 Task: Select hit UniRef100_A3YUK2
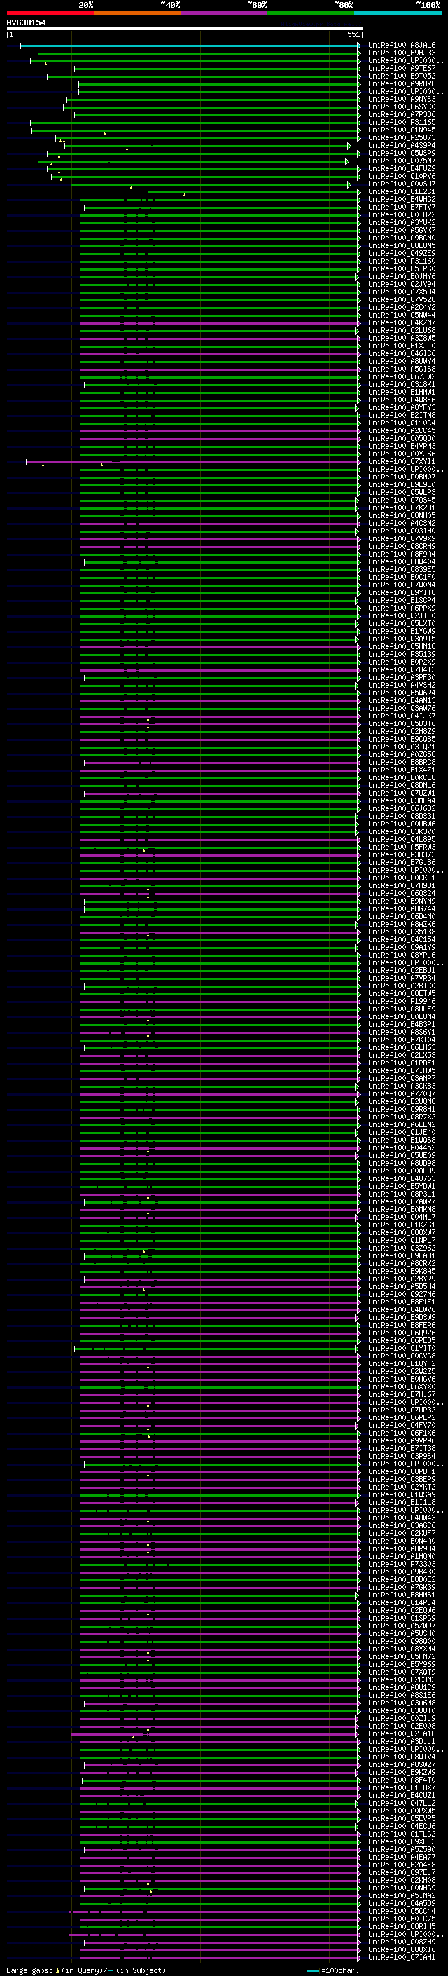[401, 222]
